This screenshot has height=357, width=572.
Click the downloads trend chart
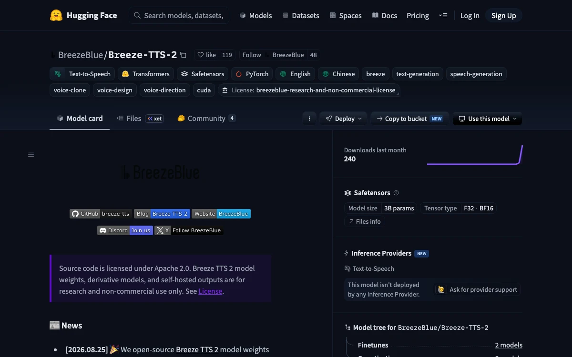pos(475,155)
